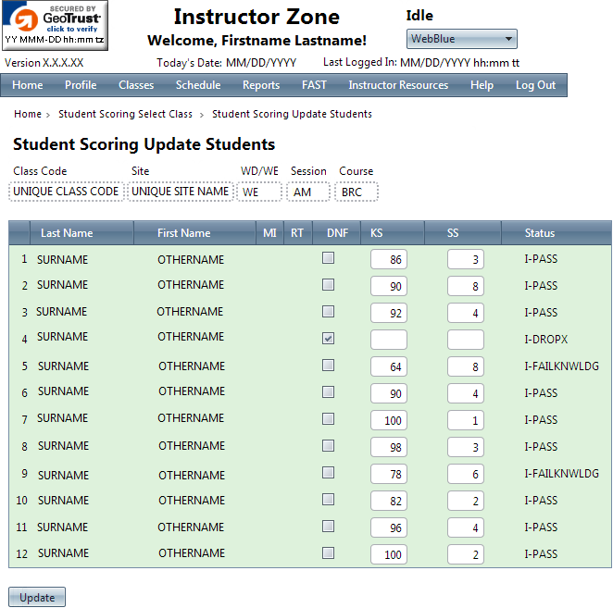Click empty SS field for student 4

(x=466, y=340)
